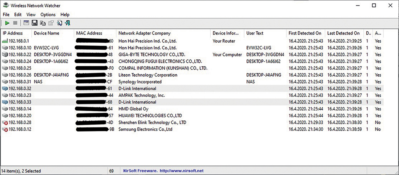
Task: Select the GIGA-BYTE TECHNOLOGY CO.,LTD. cell
Action: point(152,54)
